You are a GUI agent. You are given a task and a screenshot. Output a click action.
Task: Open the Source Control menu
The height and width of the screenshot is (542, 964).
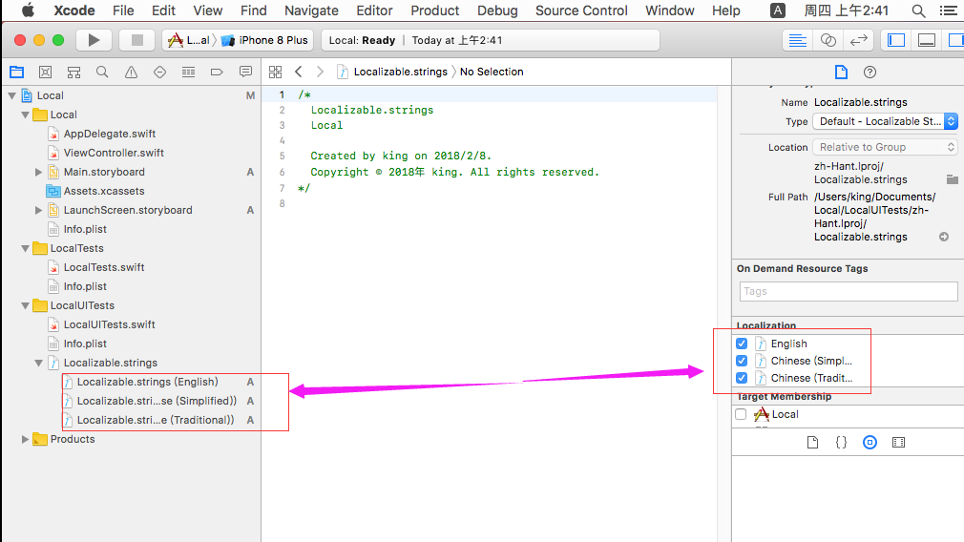581,10
